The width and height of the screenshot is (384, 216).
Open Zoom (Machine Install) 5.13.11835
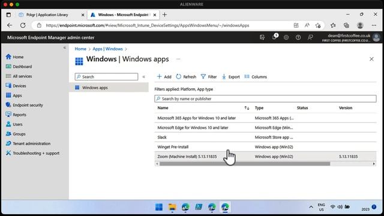click(x=187, y=156)
